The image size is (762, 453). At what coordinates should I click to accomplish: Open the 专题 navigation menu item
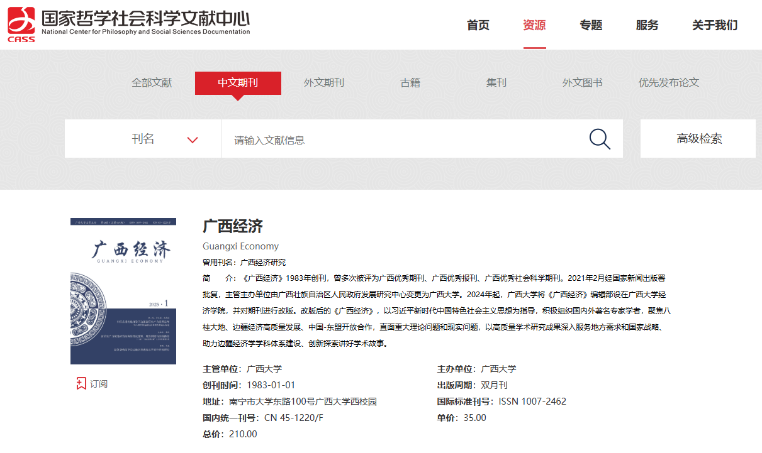click(x=591, y=25)
